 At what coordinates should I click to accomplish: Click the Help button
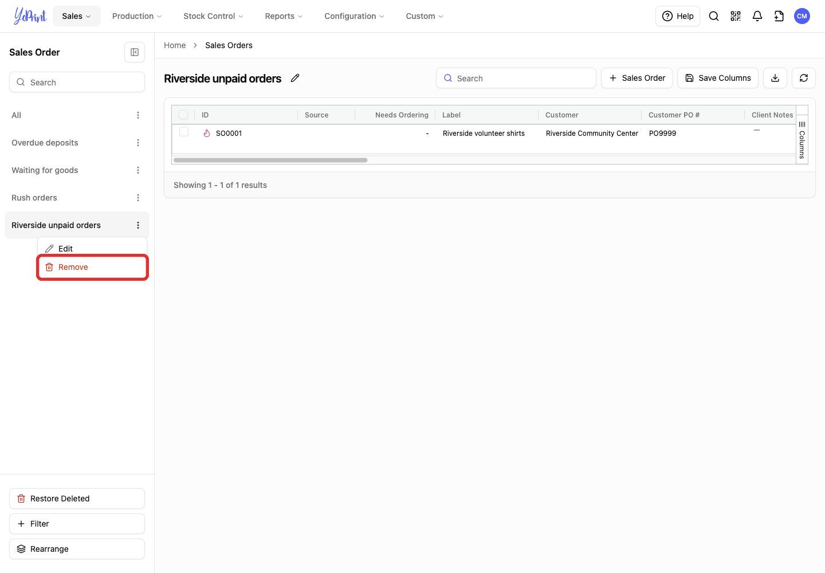point(678,16)
